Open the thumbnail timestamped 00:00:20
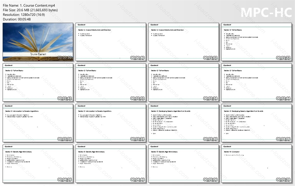This screenshot has width=295, height=186. [x=38, y=42]
